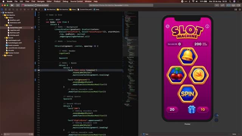Screen dimensions: 242x136
Task: Go back in editor history
Action: point(39,9)
